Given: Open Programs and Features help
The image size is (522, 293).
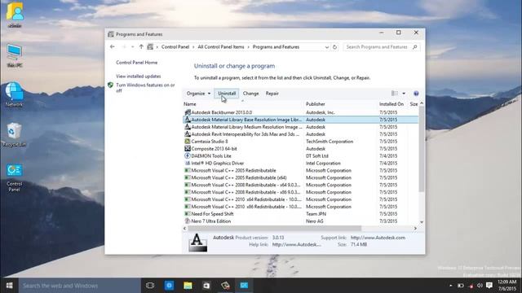Looking at the screenshot, I should (416, 94).
